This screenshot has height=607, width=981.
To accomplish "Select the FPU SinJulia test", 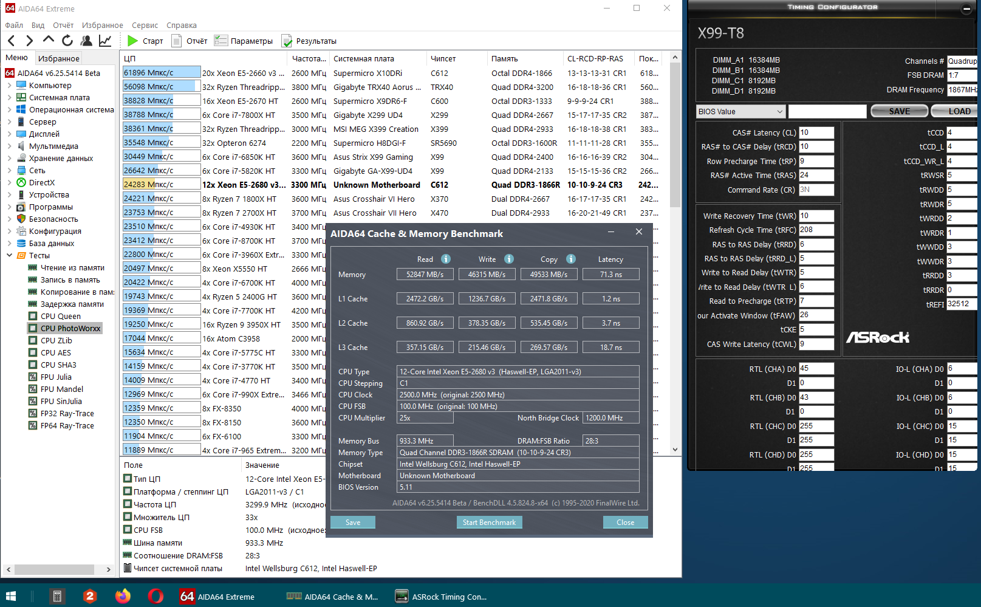I will tap(61, 401).
